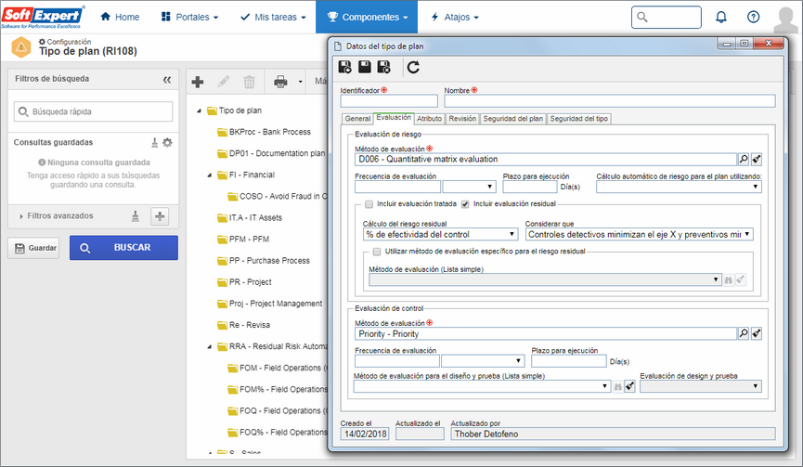This screenshot has height=467, width=803.
Task: Go to Home in top navigation
Action: pyautogui.click(x=120, y=17)
